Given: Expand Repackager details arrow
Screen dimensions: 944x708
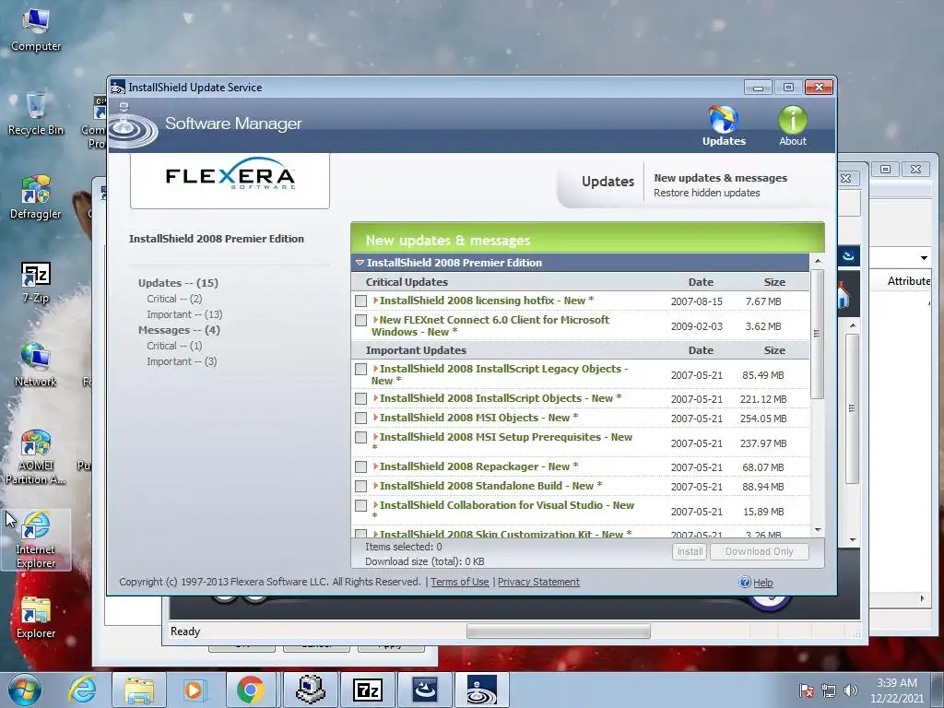Looking at the screenshot, I should pos(375,466).
